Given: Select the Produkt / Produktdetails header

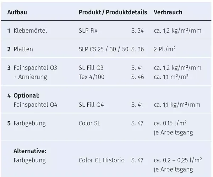Looking at the screenshot, I should point(113,12).
